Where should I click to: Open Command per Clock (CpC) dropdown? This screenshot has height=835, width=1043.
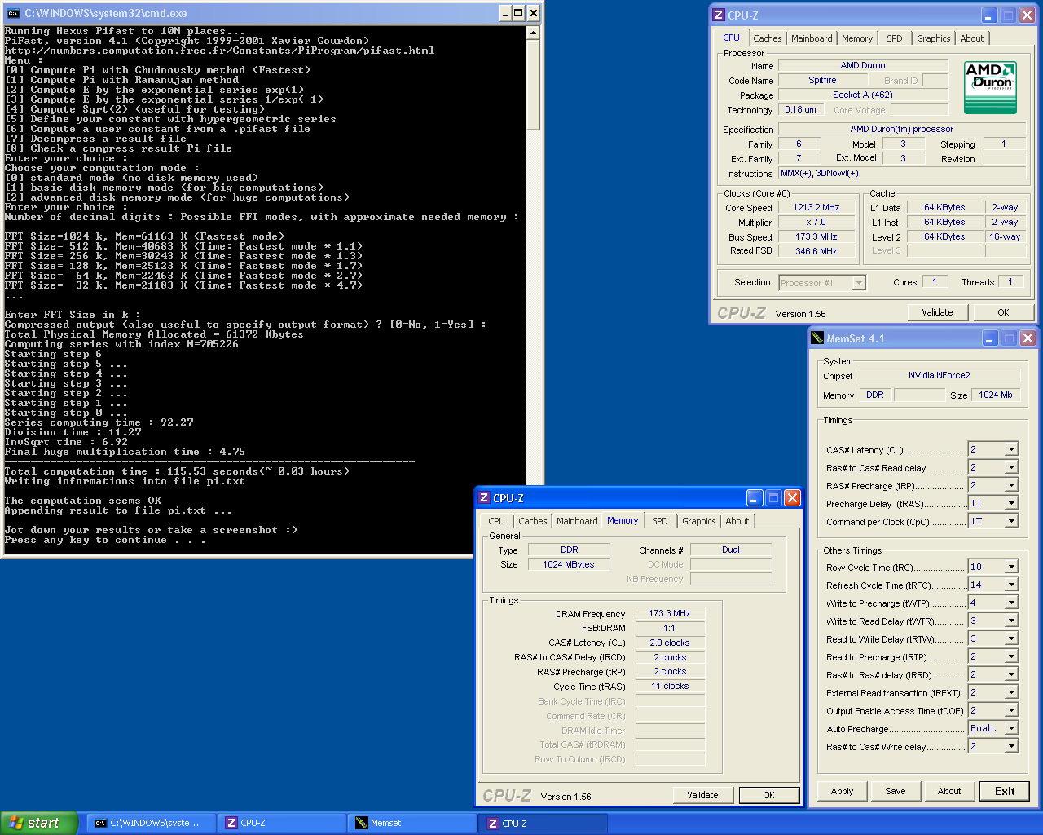[x=1011, y=521]
